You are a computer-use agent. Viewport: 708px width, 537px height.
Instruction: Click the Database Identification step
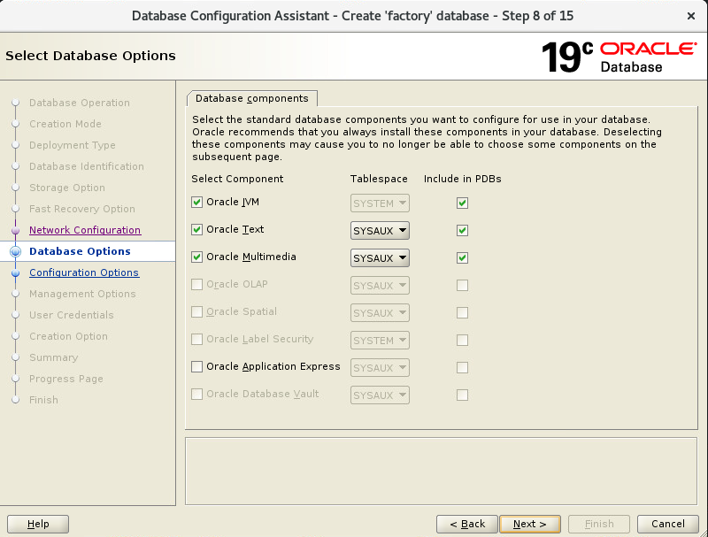pos(87,166)
